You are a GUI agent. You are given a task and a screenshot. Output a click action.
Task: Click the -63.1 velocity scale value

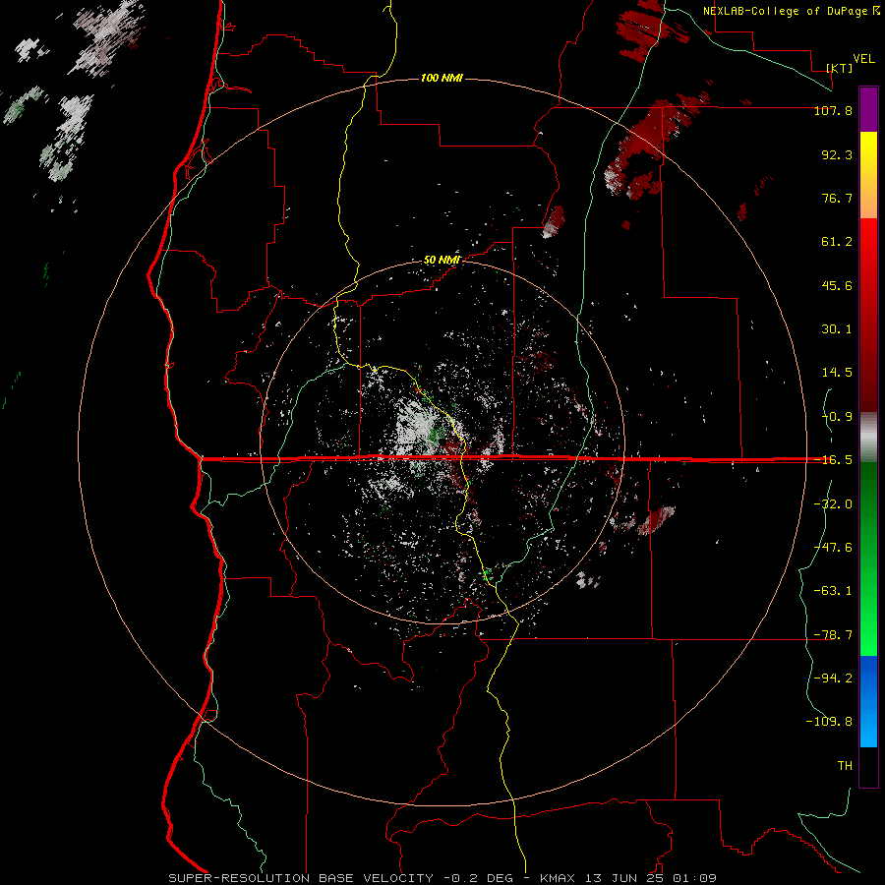(833, 591)
